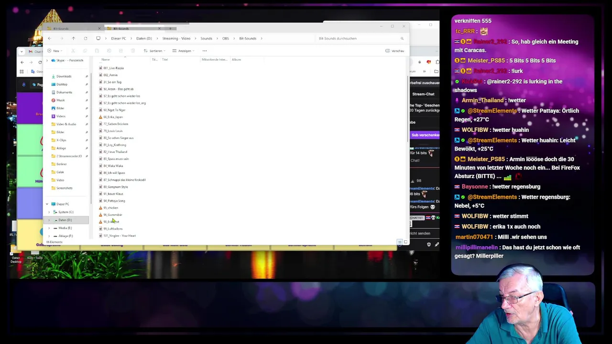Image resolution: width=612 pixels, height=344 pixels.
Task: Click the monitor icon before Dieser PC breadcrumb
Action: click(98, 38)
